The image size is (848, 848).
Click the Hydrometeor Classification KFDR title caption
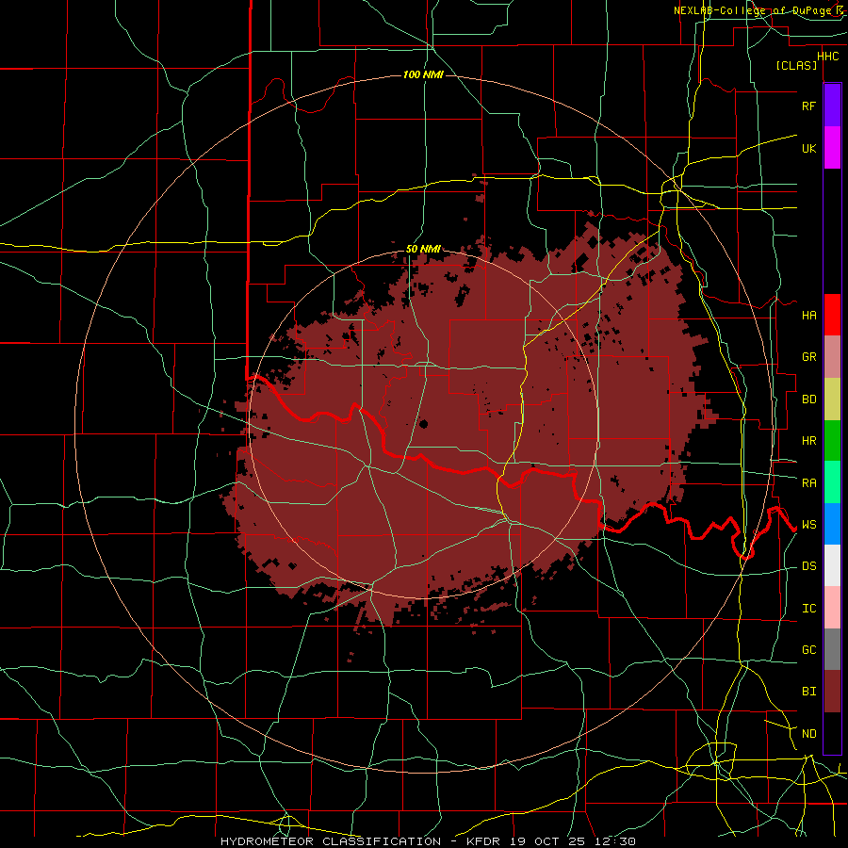point(428,841)
